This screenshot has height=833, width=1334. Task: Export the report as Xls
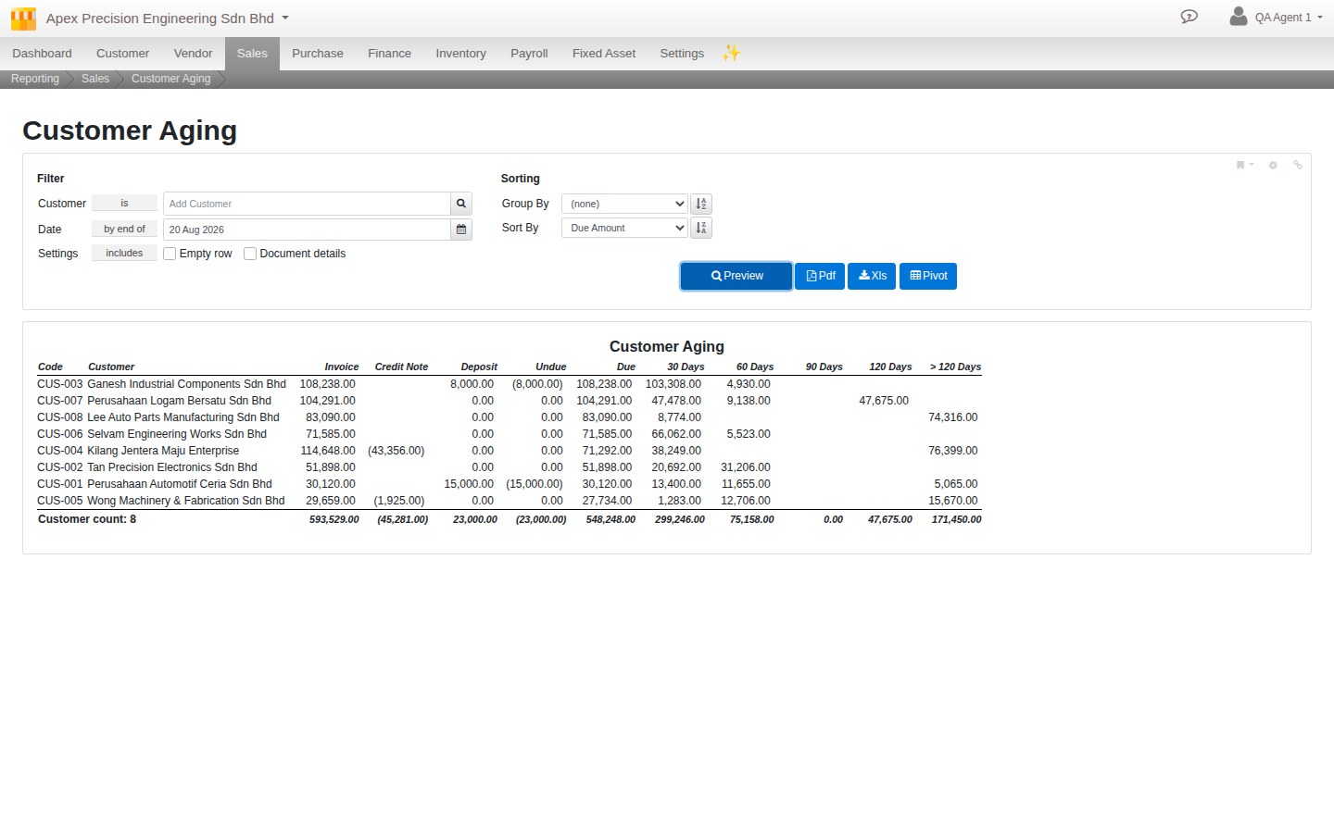click(872, 276)
